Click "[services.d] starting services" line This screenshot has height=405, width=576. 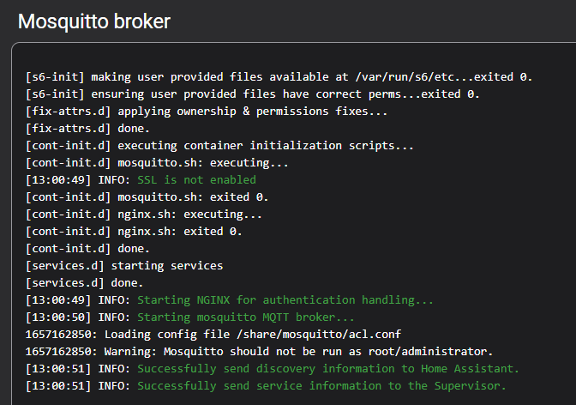point(124,266)
